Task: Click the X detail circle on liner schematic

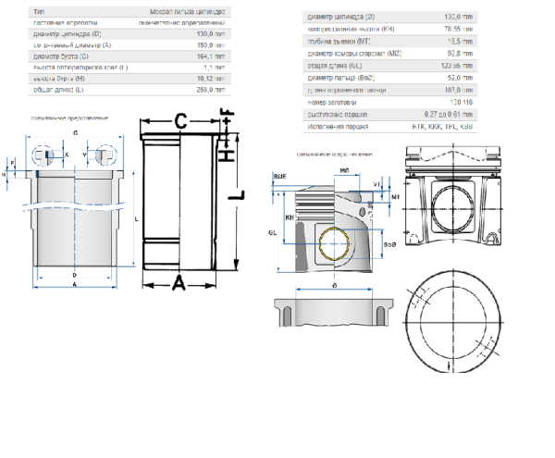Action: (43, 155)
